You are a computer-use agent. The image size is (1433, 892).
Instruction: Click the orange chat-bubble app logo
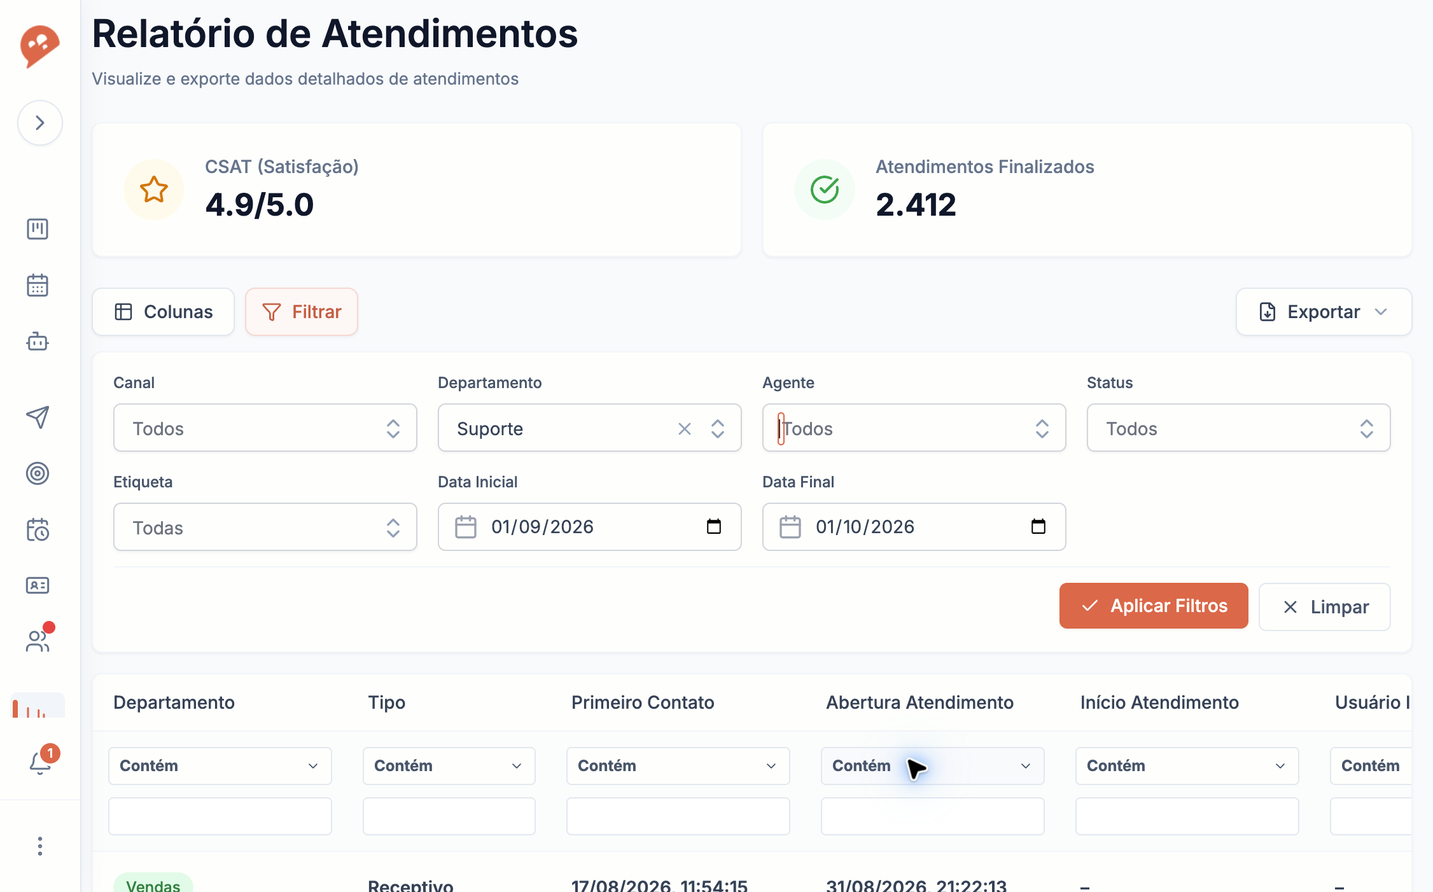[x=39, y=46]
